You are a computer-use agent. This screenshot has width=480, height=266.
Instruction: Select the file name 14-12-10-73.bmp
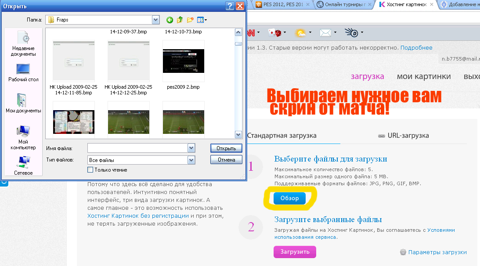click(x=184, y=32)
